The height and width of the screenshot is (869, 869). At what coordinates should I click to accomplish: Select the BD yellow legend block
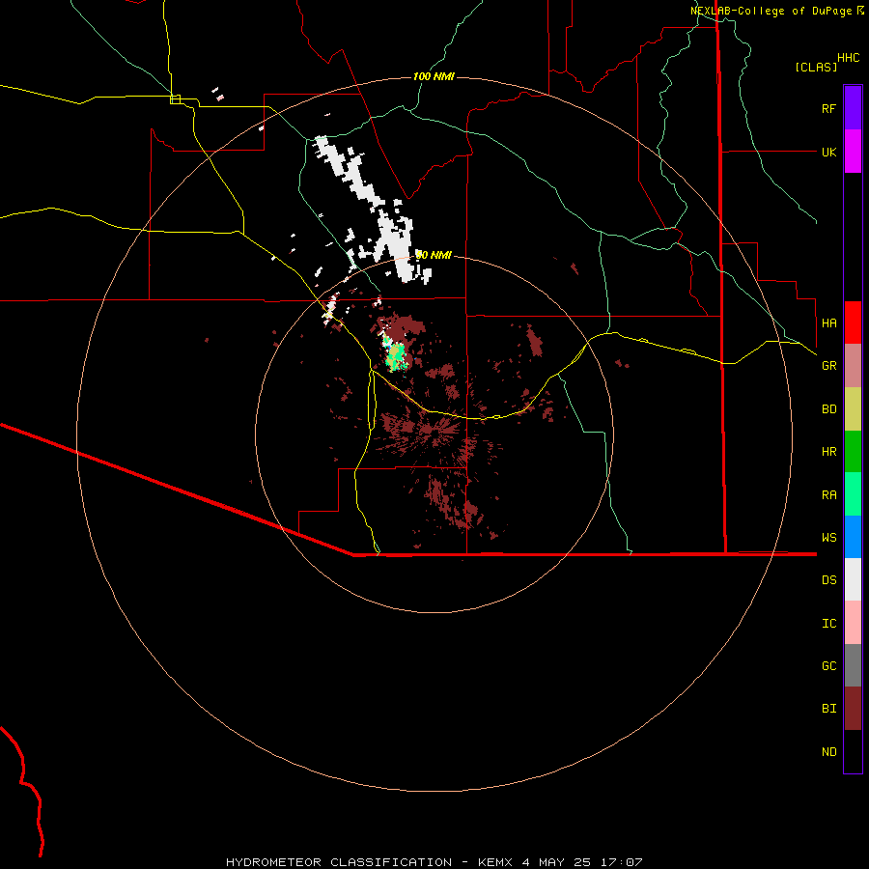[853, 409]
